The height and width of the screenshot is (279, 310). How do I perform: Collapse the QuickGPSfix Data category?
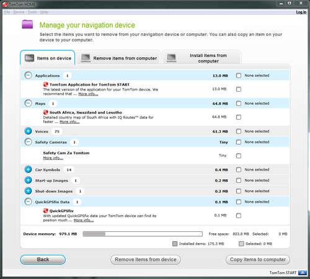tap(28, 201)
